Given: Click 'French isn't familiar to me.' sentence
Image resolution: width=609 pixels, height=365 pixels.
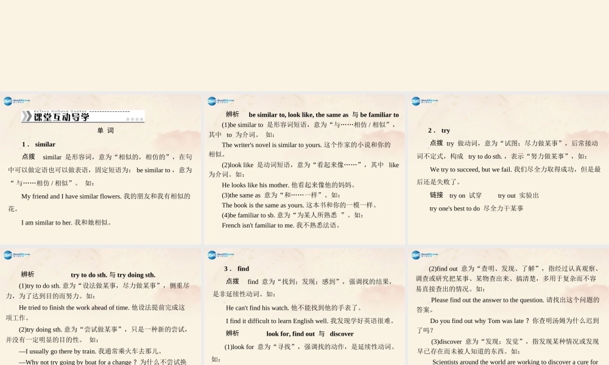Looking at the screenshot, I should click(x=258, y=225).
